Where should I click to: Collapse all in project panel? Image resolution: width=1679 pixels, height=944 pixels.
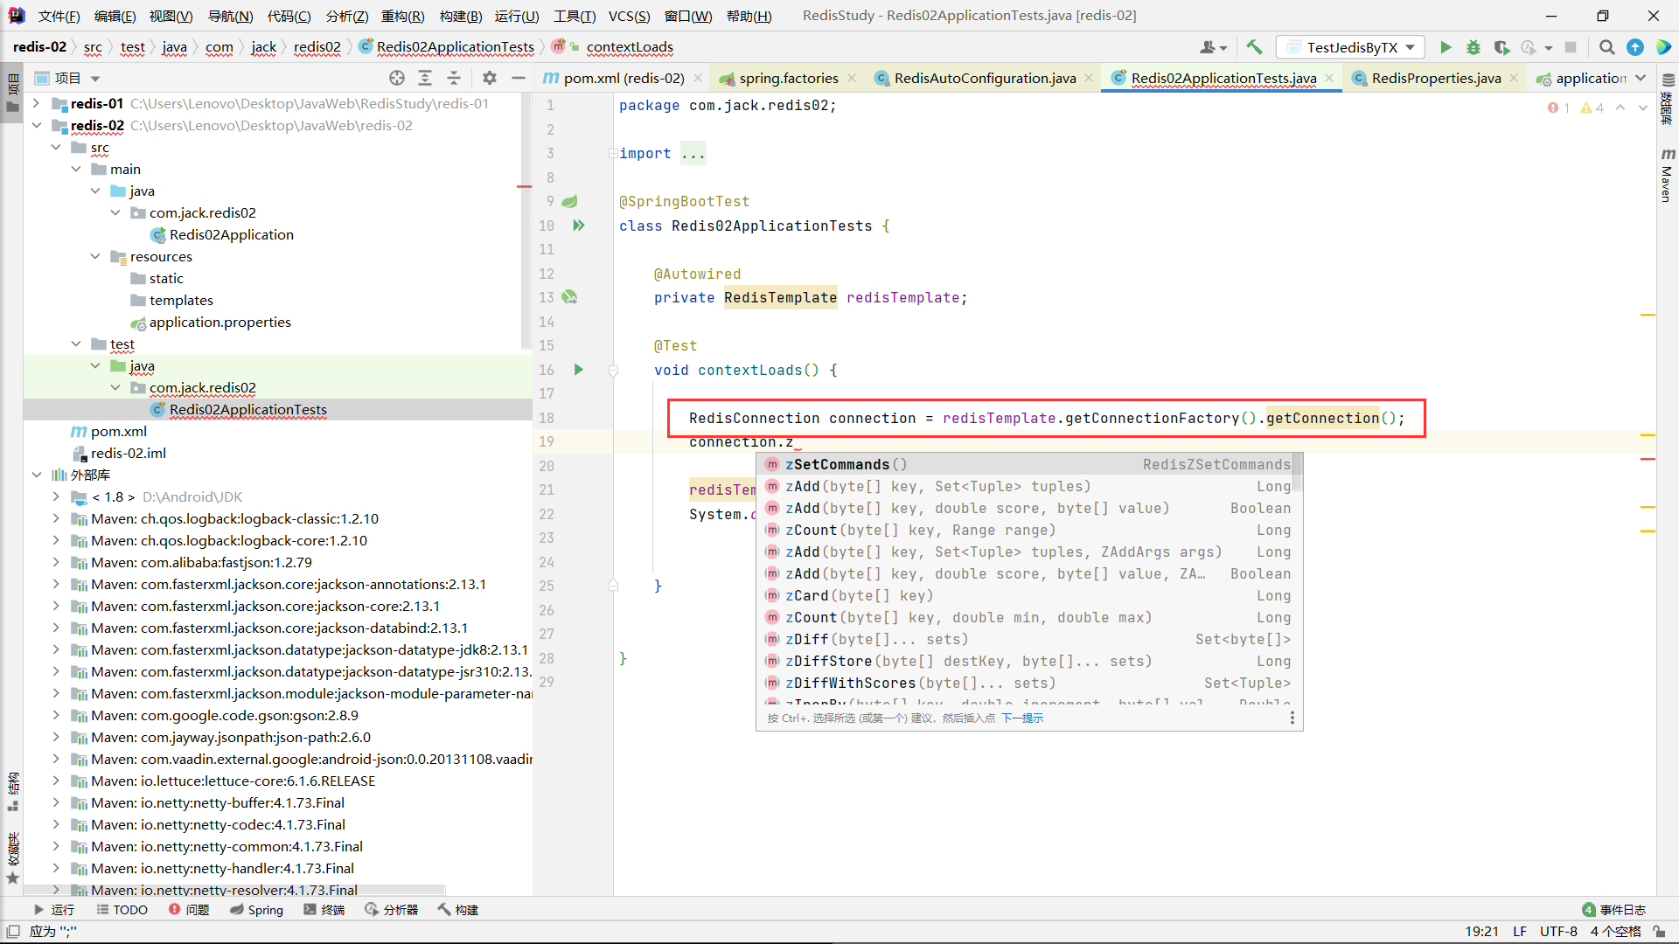click(454, 78)
